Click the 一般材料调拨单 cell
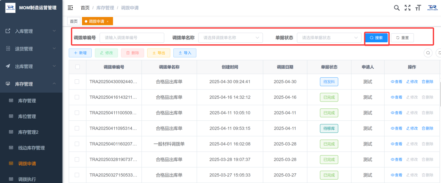The image size is (441, 183). 169,144
